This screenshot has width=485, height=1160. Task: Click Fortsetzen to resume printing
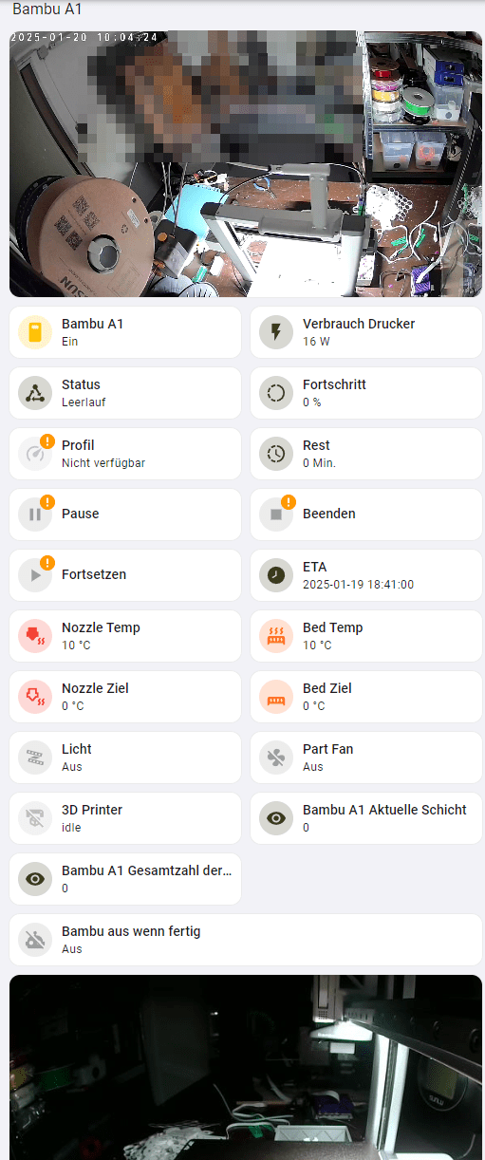125,575
